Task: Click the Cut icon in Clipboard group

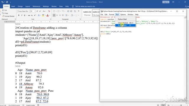Action: click(3, 10)
